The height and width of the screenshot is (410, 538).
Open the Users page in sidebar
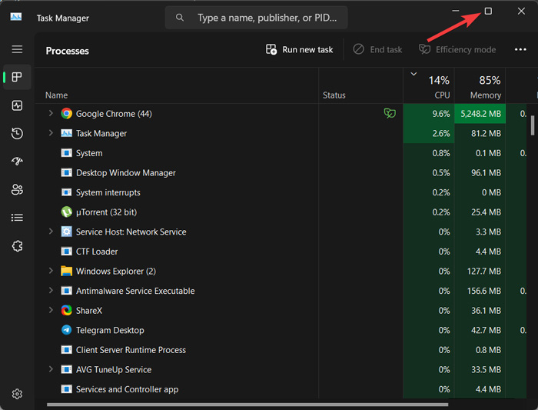coord(17,189)
